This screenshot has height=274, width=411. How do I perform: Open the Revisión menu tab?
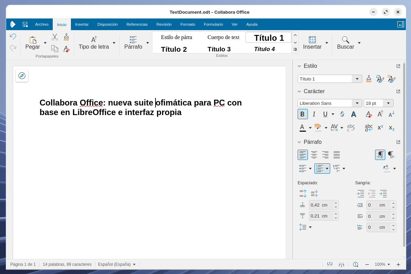(x=164, y=24)
